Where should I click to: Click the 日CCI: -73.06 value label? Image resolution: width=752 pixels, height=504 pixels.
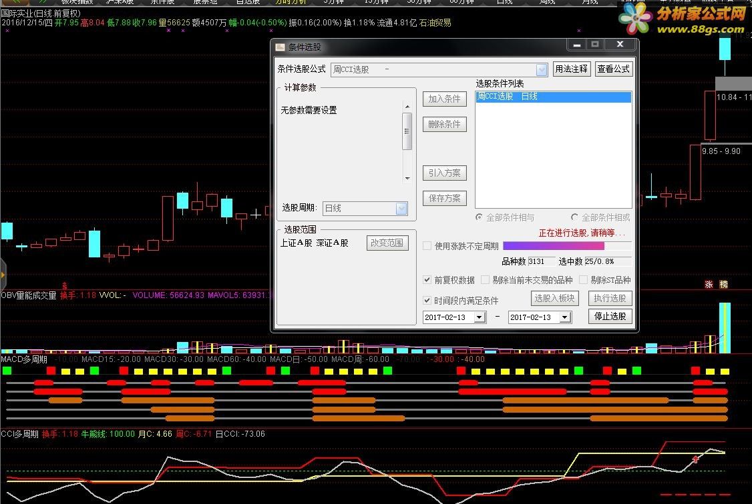point(240,434)
